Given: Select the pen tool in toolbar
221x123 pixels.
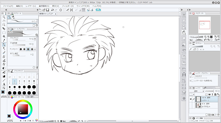Looking at the screenshot, I should click(4, 45).
